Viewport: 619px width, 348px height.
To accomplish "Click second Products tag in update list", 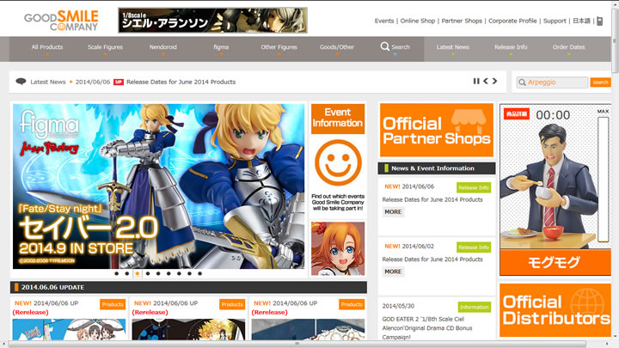I will tap(232, 304).
